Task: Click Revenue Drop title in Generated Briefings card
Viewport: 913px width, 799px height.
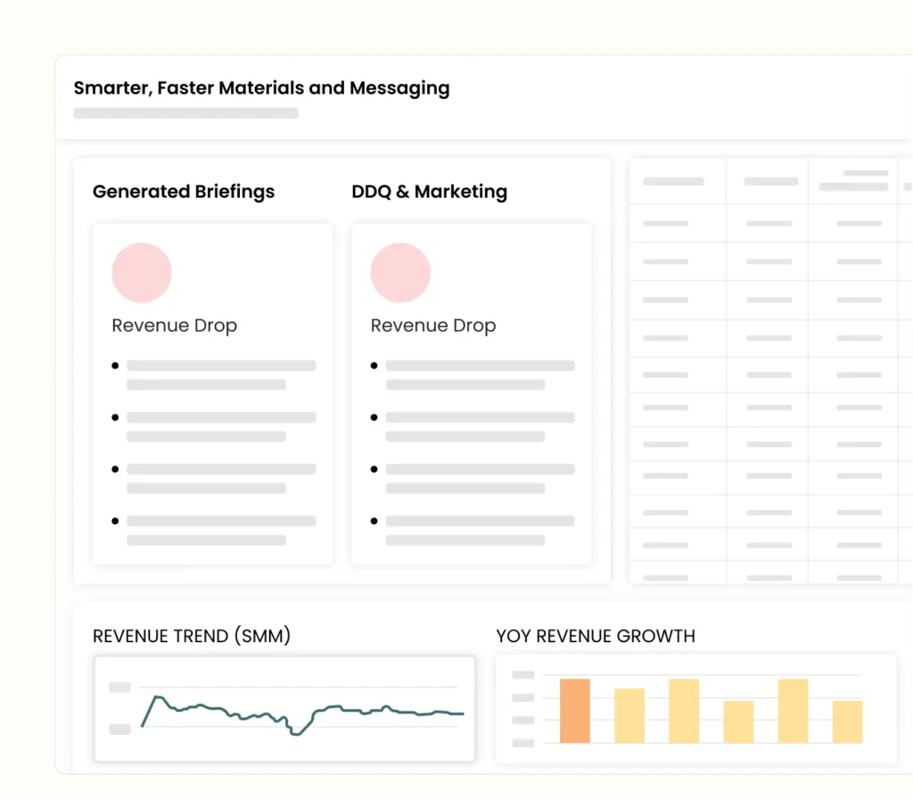Action: (x=174, y=325)
